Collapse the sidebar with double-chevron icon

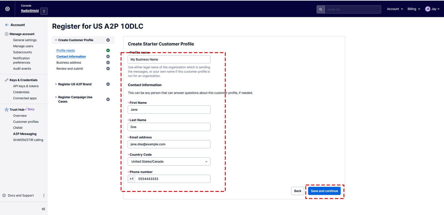click(x=43, y=209)
